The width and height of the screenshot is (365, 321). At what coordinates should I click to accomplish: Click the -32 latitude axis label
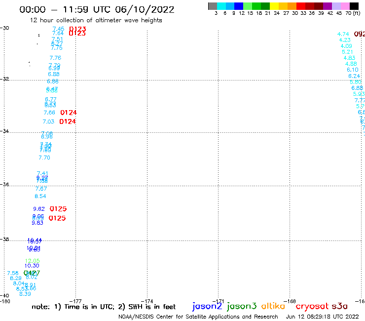[4, 79]
